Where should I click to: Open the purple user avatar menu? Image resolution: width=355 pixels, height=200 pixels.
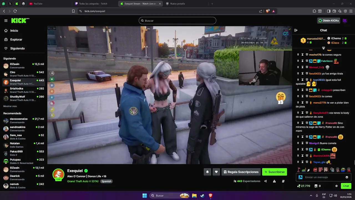click(345, 21)
